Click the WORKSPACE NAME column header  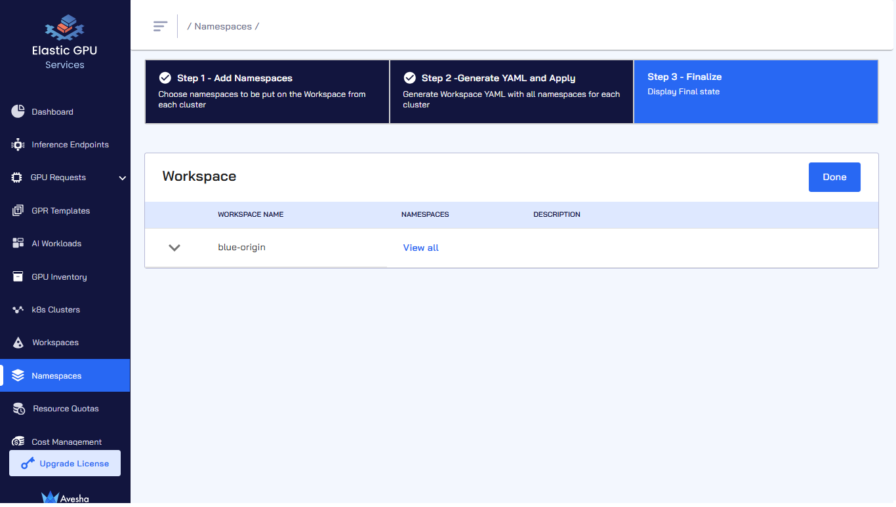coord(251,215)
